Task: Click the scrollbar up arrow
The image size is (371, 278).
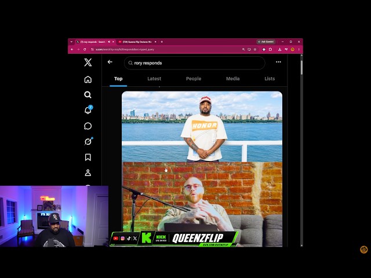Action: [301, 56]
